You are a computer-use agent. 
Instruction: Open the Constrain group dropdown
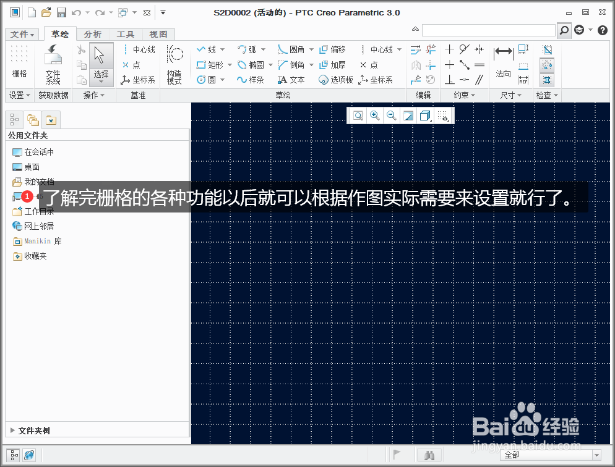click(465, 95)
